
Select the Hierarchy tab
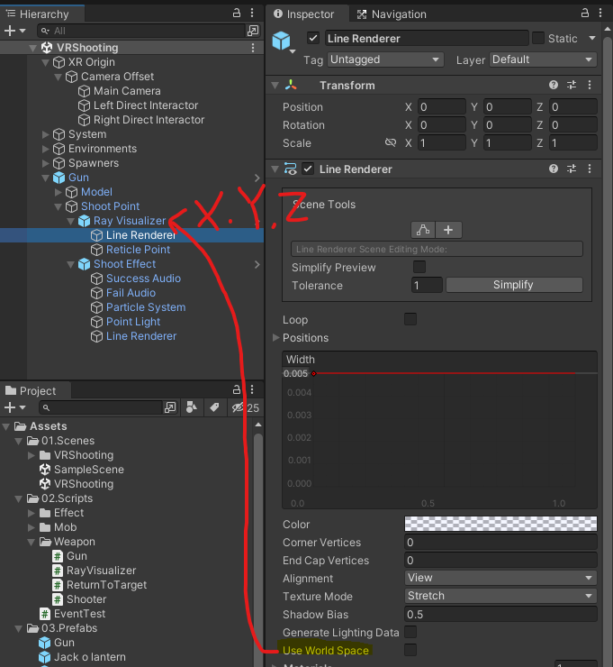pyautogui.click(x=41, y=14)
